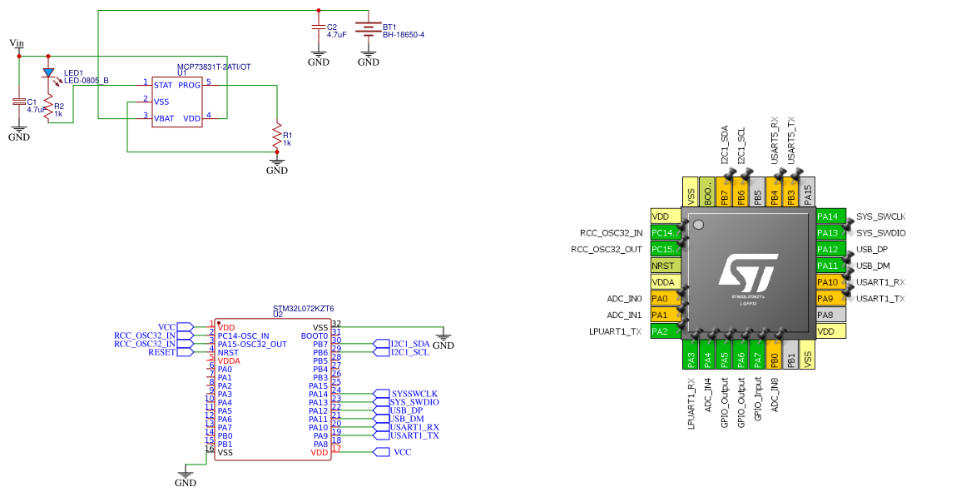This screenshot has width=966, height=497.
Task: Click the NRST pin box on chip pinout
Action: click(665, 266)
